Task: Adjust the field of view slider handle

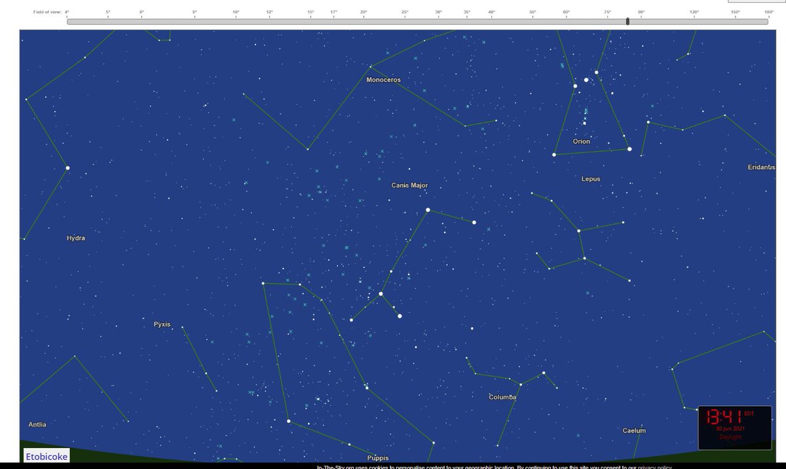Action: click(x=627, y=21)
